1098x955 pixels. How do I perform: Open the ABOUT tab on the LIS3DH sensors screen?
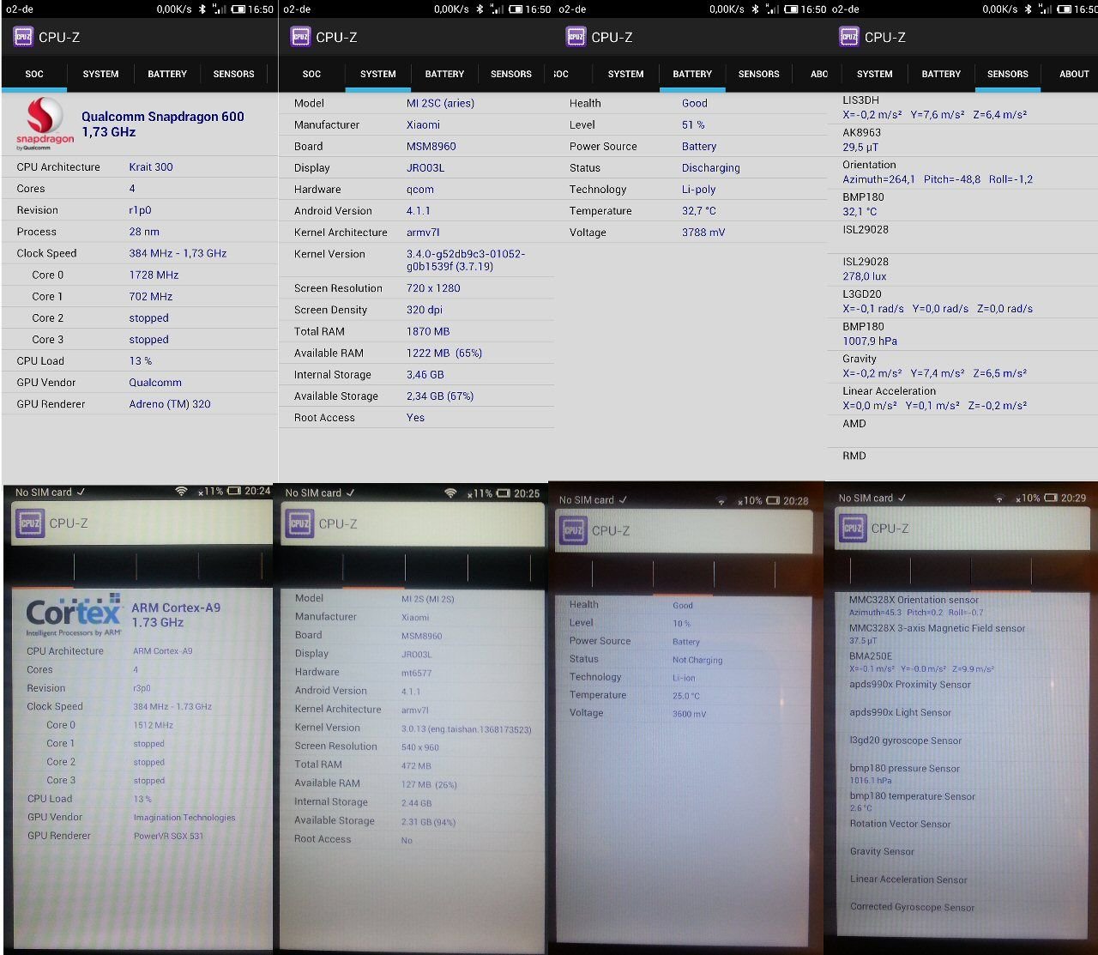tap(1073, 74)
